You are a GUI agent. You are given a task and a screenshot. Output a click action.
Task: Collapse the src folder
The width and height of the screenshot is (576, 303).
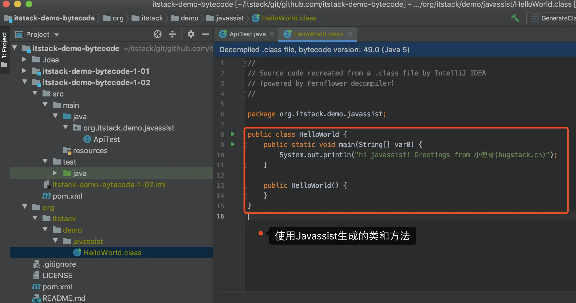click(x=35, y=93)
